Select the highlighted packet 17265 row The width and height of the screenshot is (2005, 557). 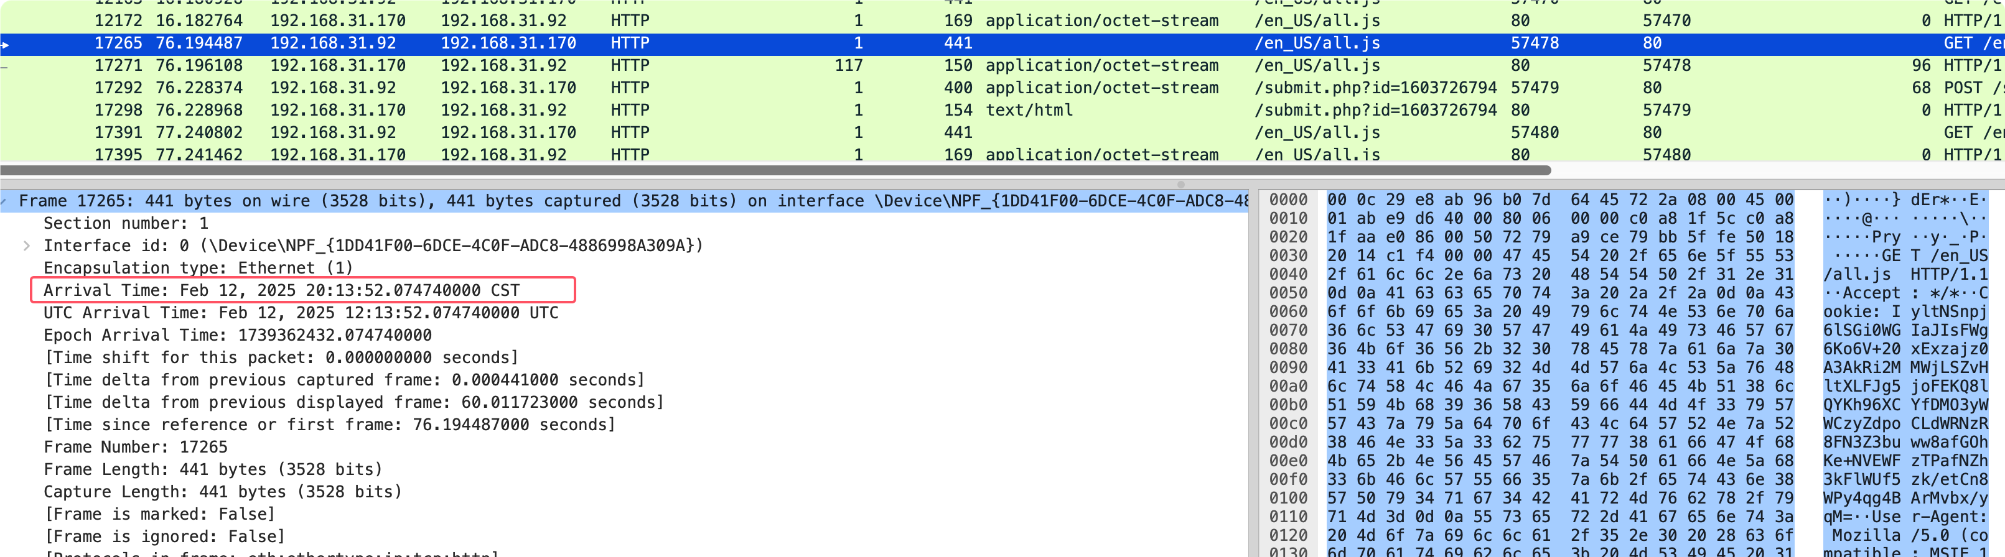click(1003, 44)
